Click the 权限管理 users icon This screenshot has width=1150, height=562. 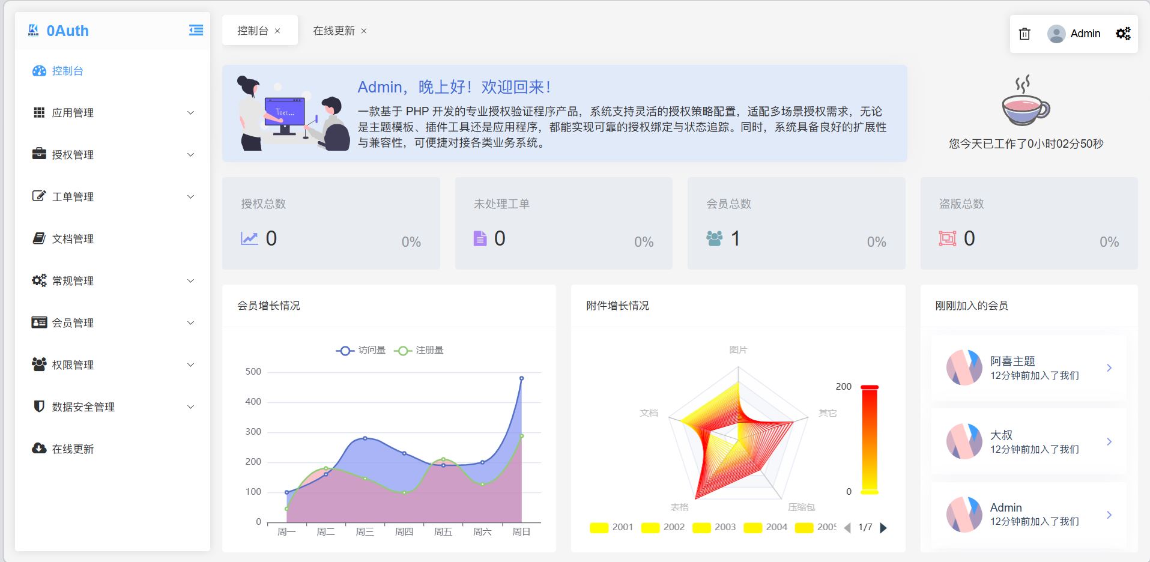tap(39, 364)
